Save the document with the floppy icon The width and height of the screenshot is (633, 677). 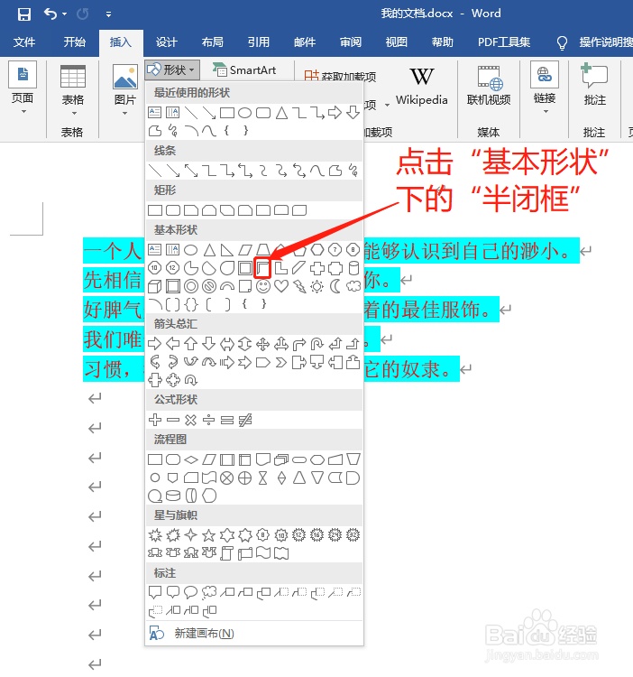coord(23,14)
